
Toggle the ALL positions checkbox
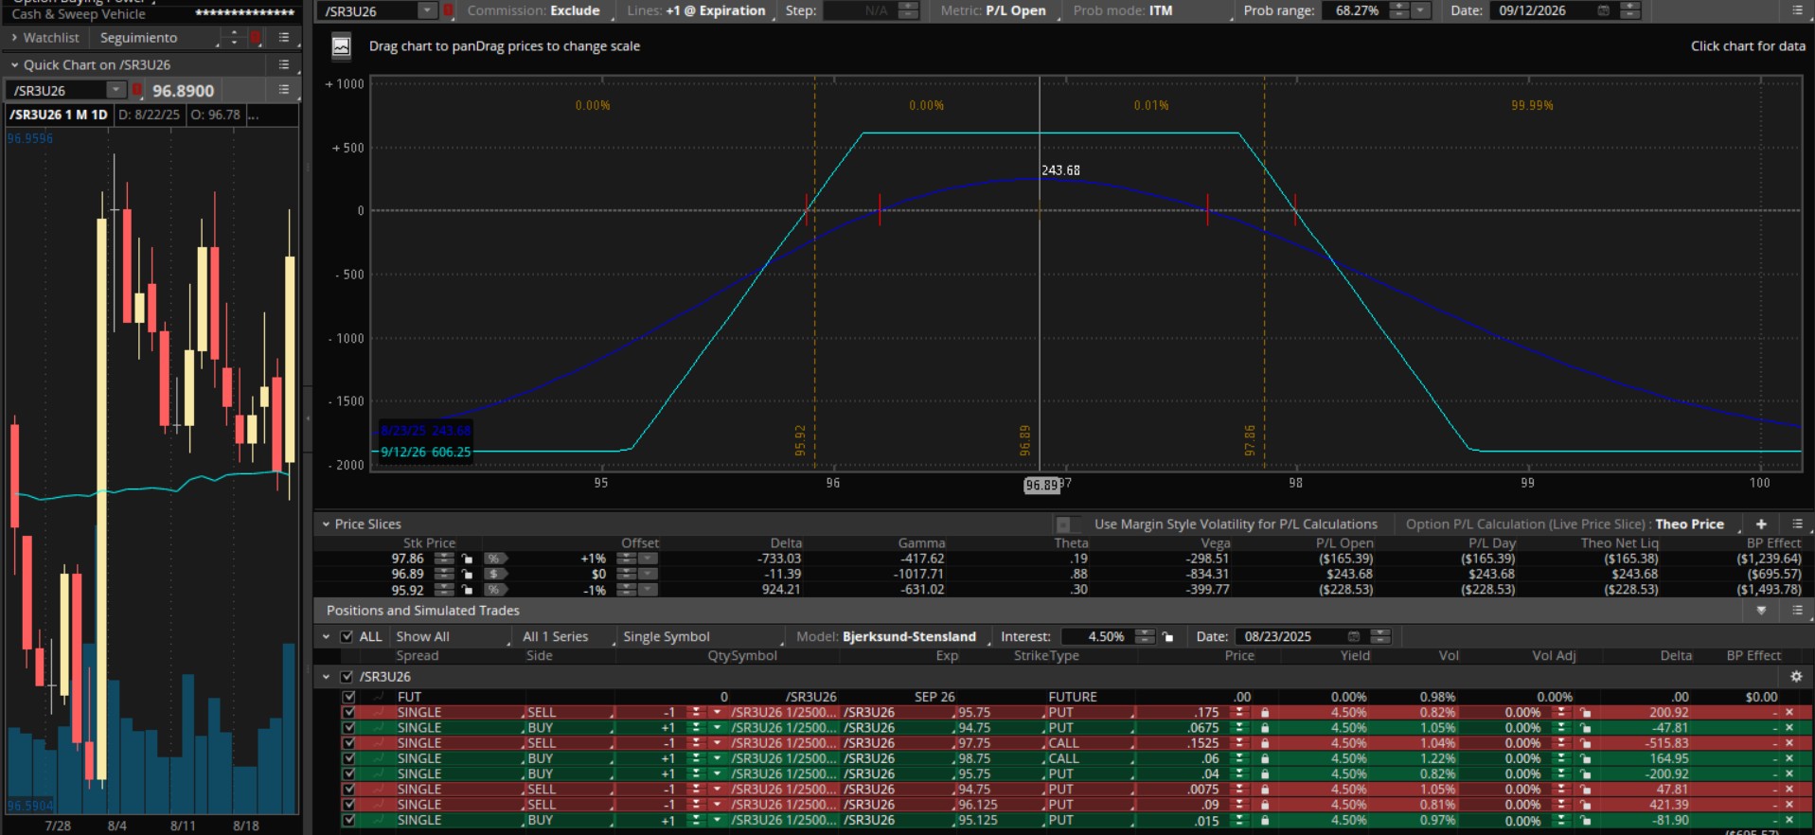pyautogui.click(x=347, y=637)
